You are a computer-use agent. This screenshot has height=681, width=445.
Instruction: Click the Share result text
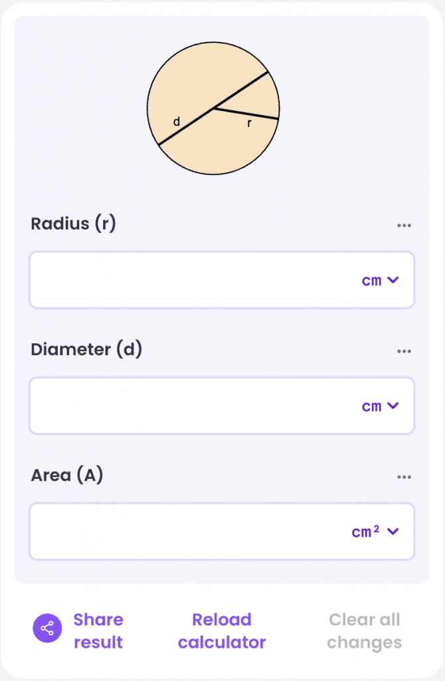98,631
